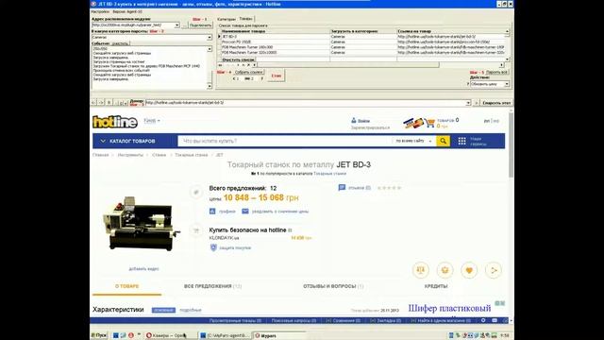Click the Шифер пластиковый ad link

[449, 309]
